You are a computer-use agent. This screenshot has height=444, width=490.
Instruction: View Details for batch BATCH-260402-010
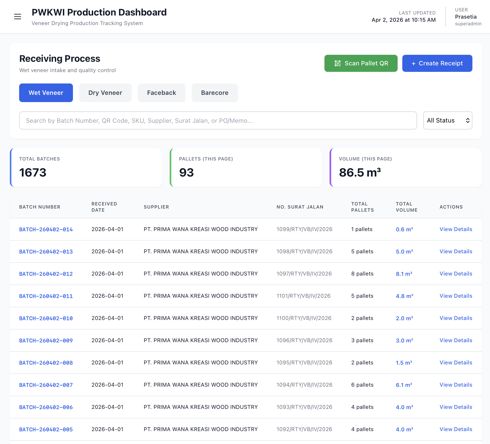tap(456, 318)
